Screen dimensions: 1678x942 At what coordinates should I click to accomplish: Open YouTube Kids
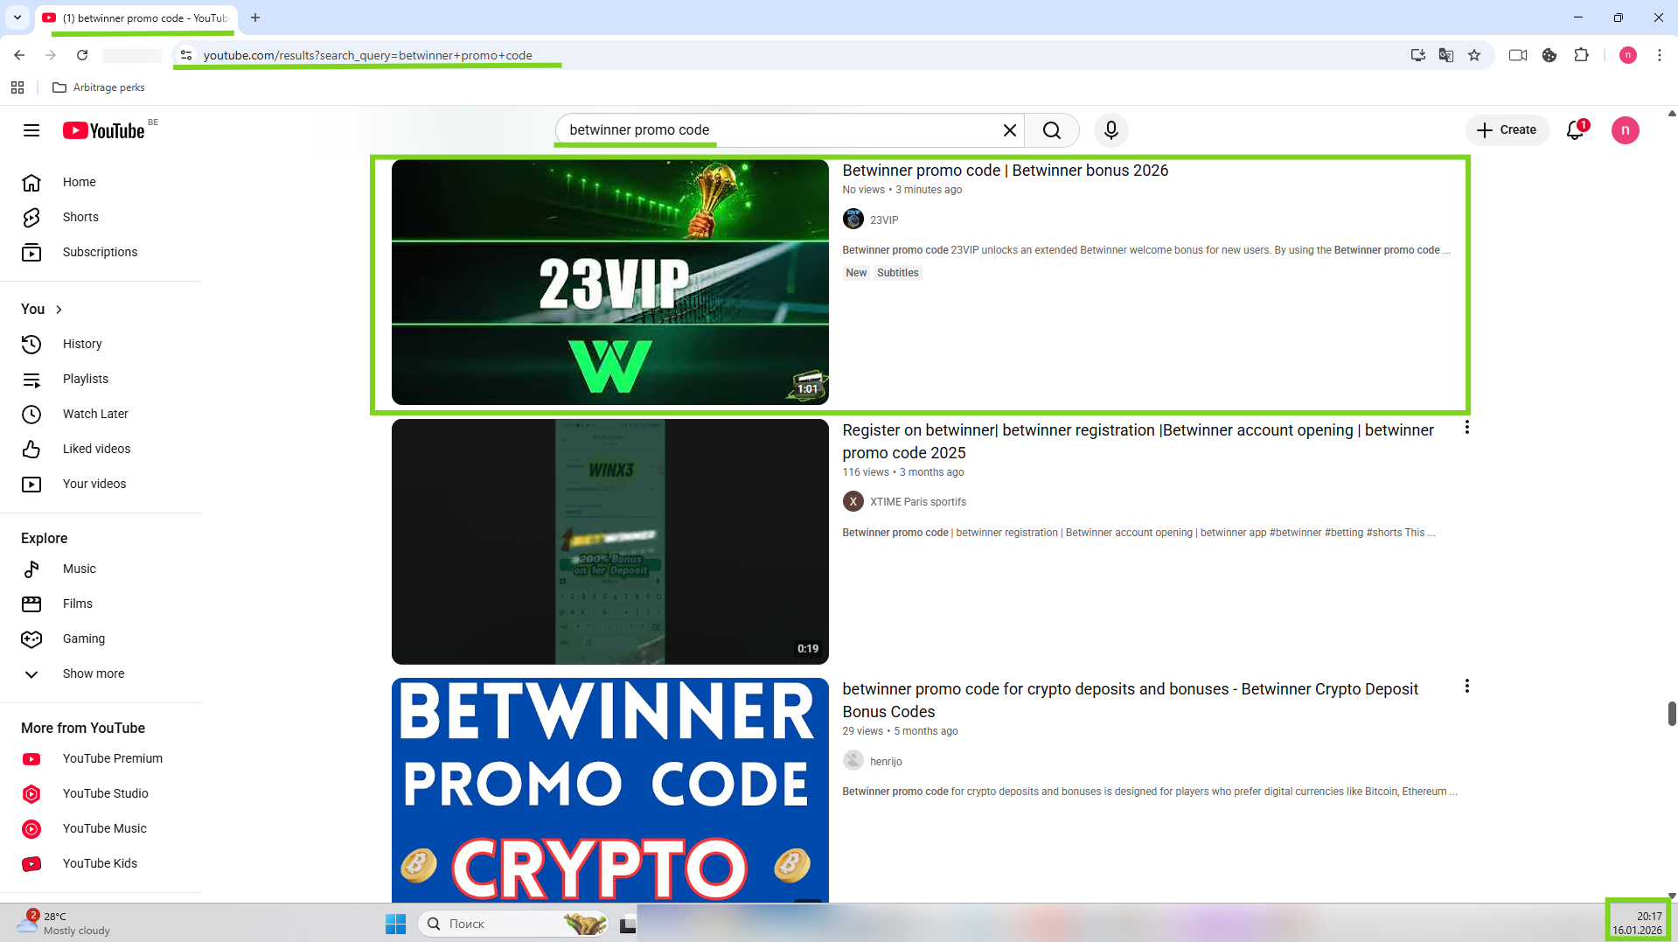point(101,863)
